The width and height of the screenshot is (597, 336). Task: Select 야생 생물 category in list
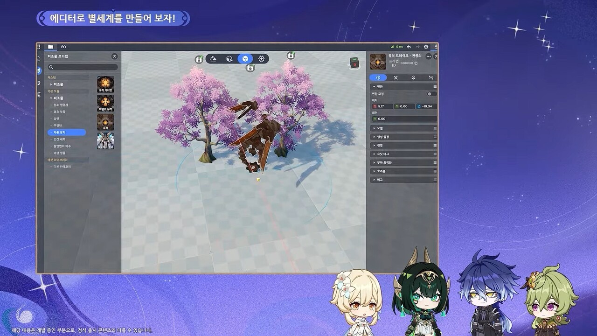point(59,153)
